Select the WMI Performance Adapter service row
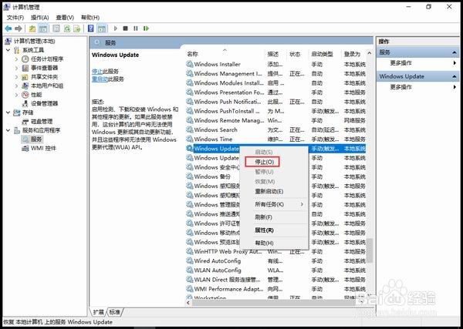The width and height of the screenshot is (463, 329). pos(276,289)
